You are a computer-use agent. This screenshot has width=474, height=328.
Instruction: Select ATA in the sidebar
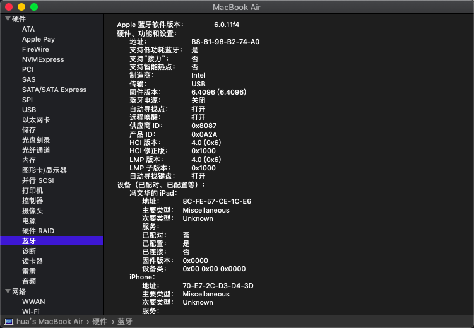click(28, 29)
